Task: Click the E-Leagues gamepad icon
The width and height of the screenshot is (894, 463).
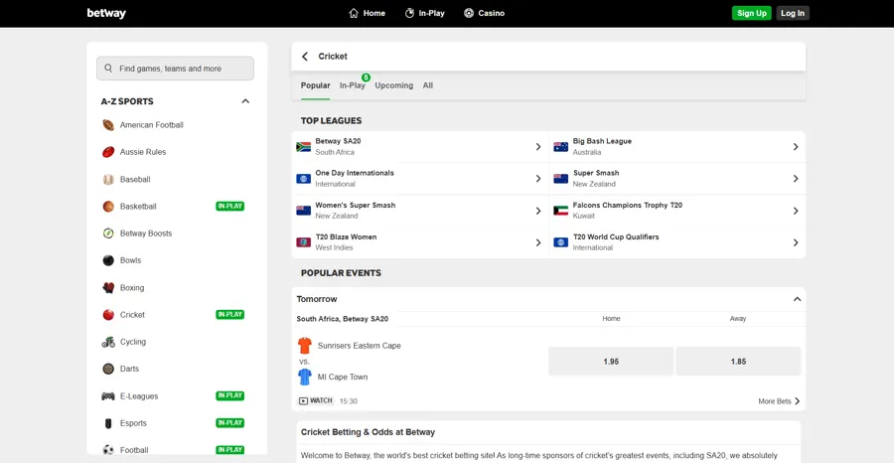Action: point(108,396)
